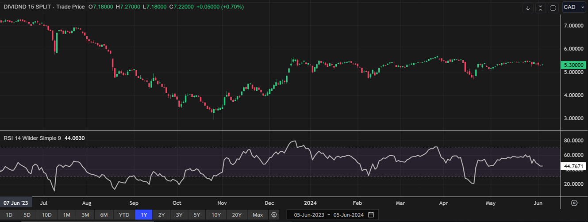Click the DIVIDND 15 SPLIT series label

click(29, 7)
